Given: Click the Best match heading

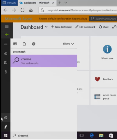Looking at the screenshot, I should coord(19,52).
